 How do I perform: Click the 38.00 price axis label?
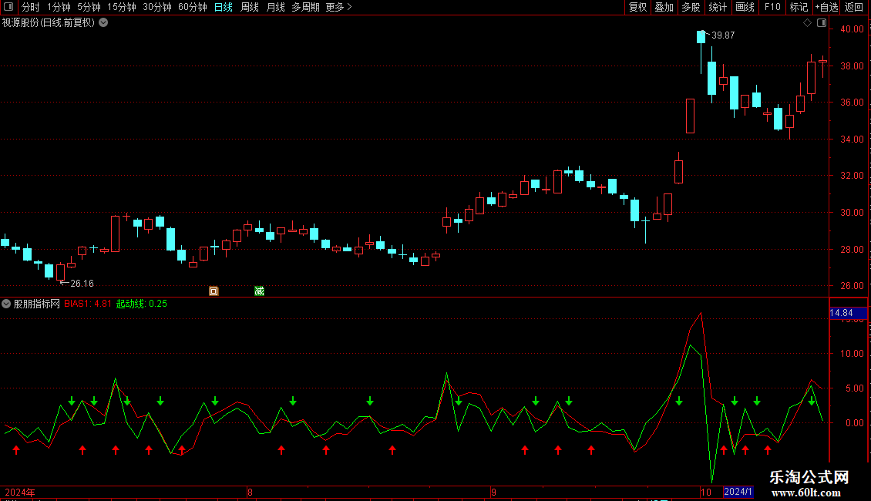852,66
